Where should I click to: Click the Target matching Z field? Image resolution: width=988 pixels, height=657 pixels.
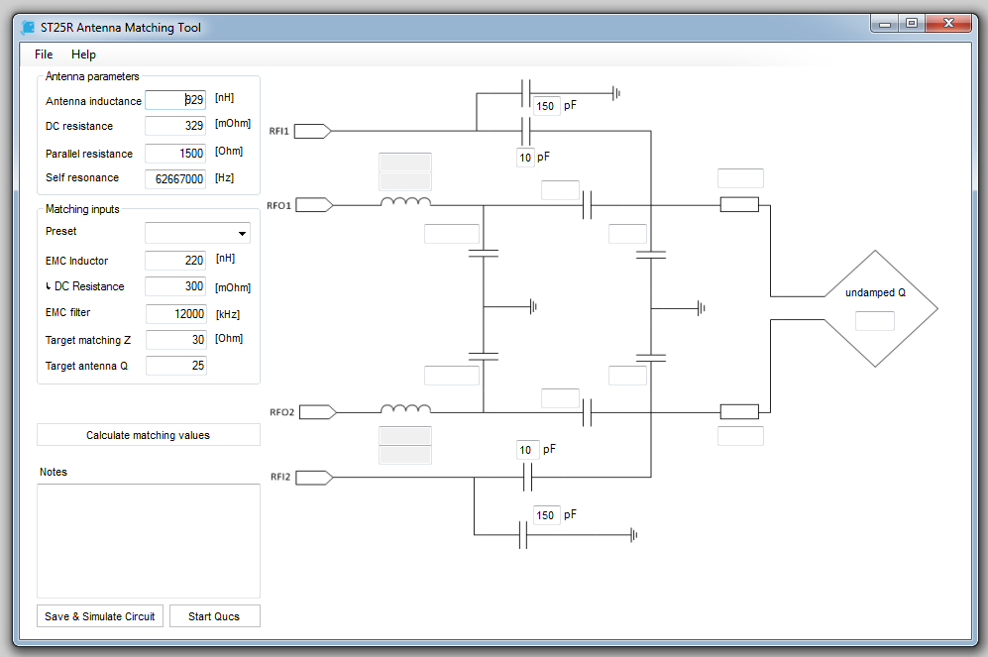(x=175, y=340)
